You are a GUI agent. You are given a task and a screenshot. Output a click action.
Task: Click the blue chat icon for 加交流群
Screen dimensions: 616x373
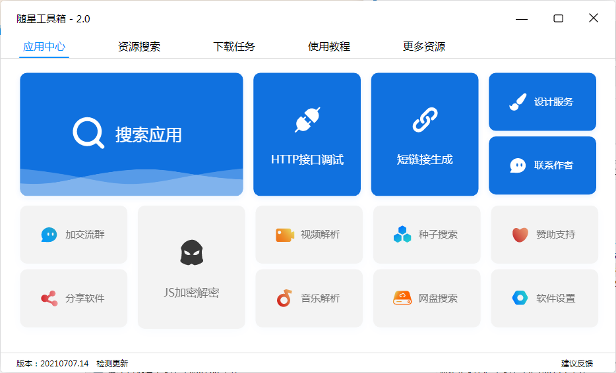coord(49,235)
